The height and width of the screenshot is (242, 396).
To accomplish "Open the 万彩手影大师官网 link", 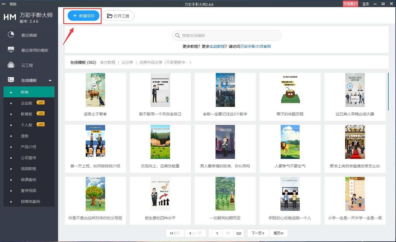I will [256, 46].
